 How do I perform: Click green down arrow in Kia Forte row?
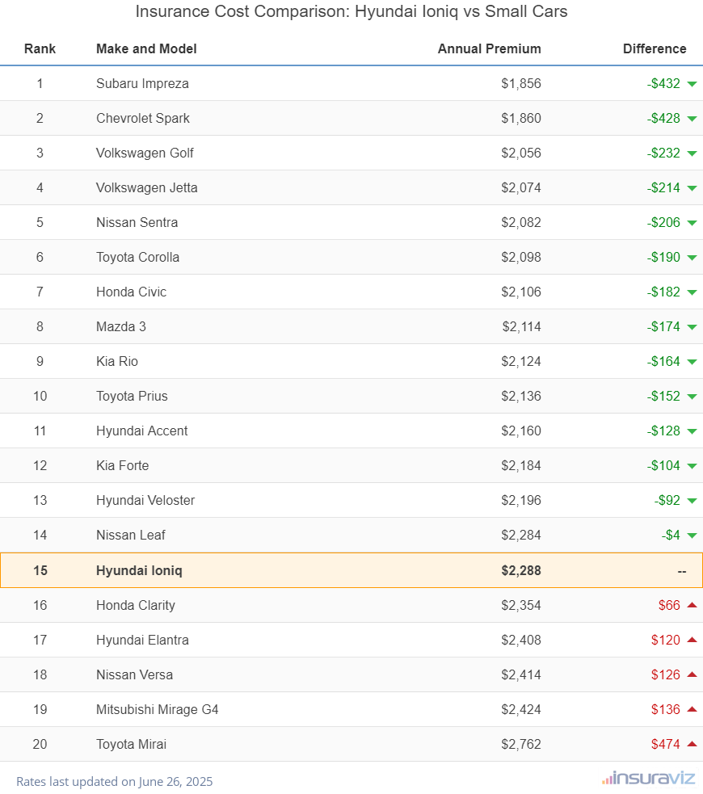point(692,466)
